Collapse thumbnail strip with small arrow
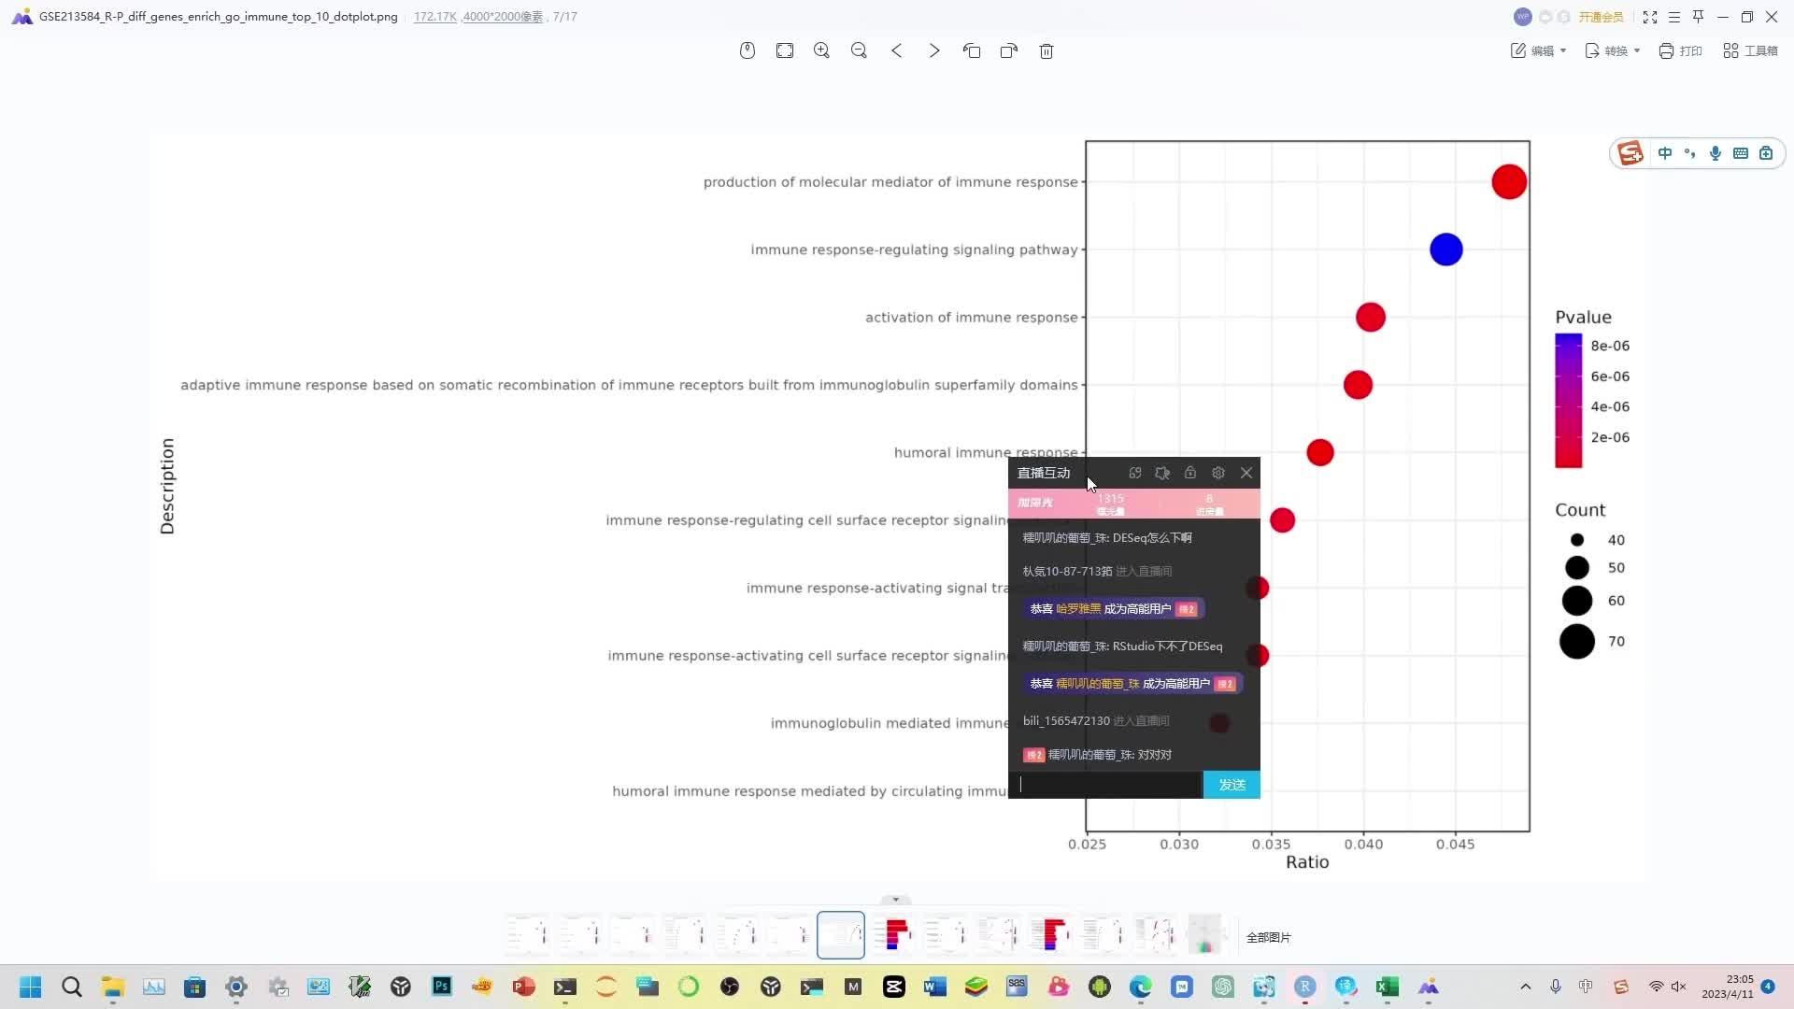 895,900
